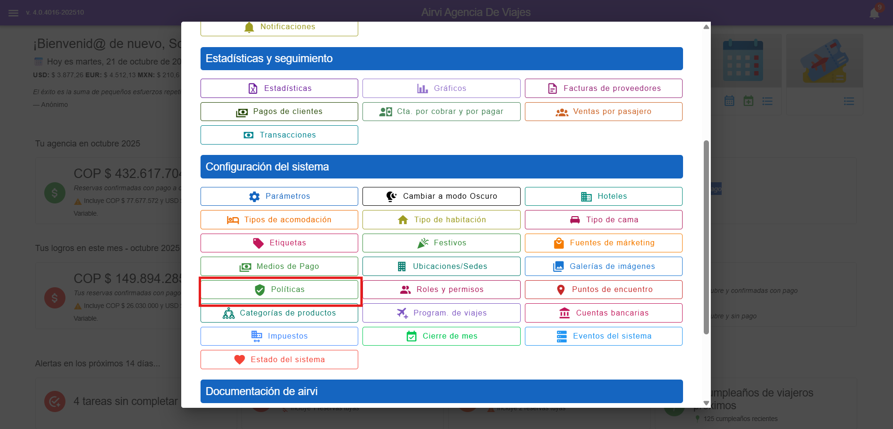Open the Notificaciones button
Viewport: 893px width, 429px height.
point(279,27)
